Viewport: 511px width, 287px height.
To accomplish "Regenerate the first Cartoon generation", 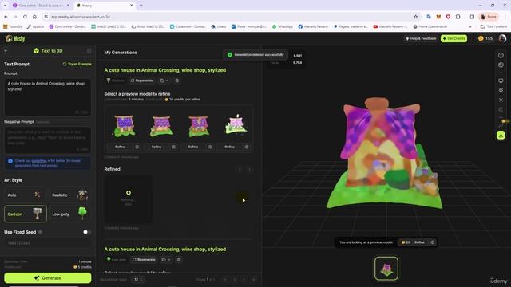I will tap(142, 81).
